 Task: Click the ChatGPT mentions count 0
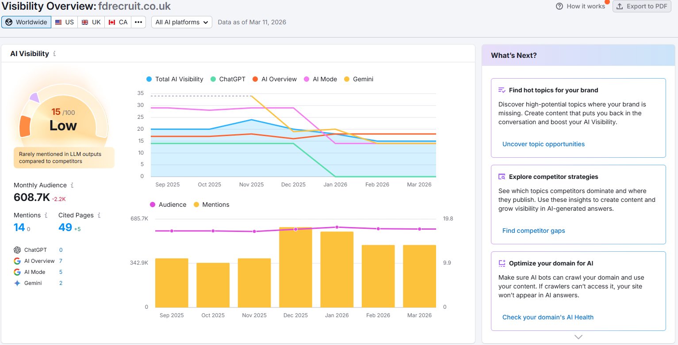(61, 250)
